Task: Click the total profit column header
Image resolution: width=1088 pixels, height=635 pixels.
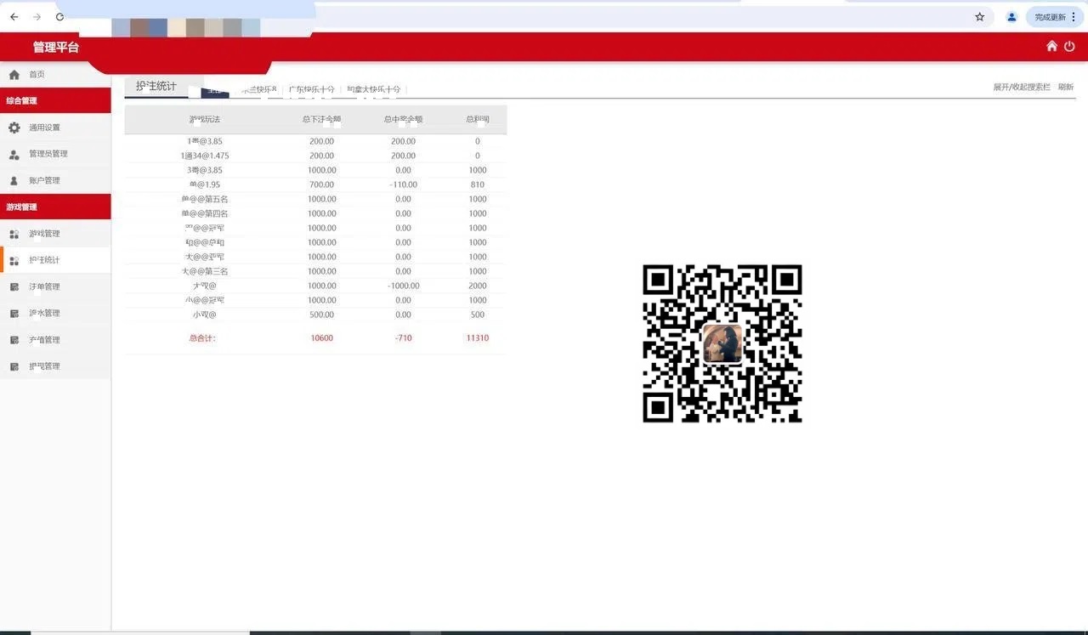Action: point(478,119)
